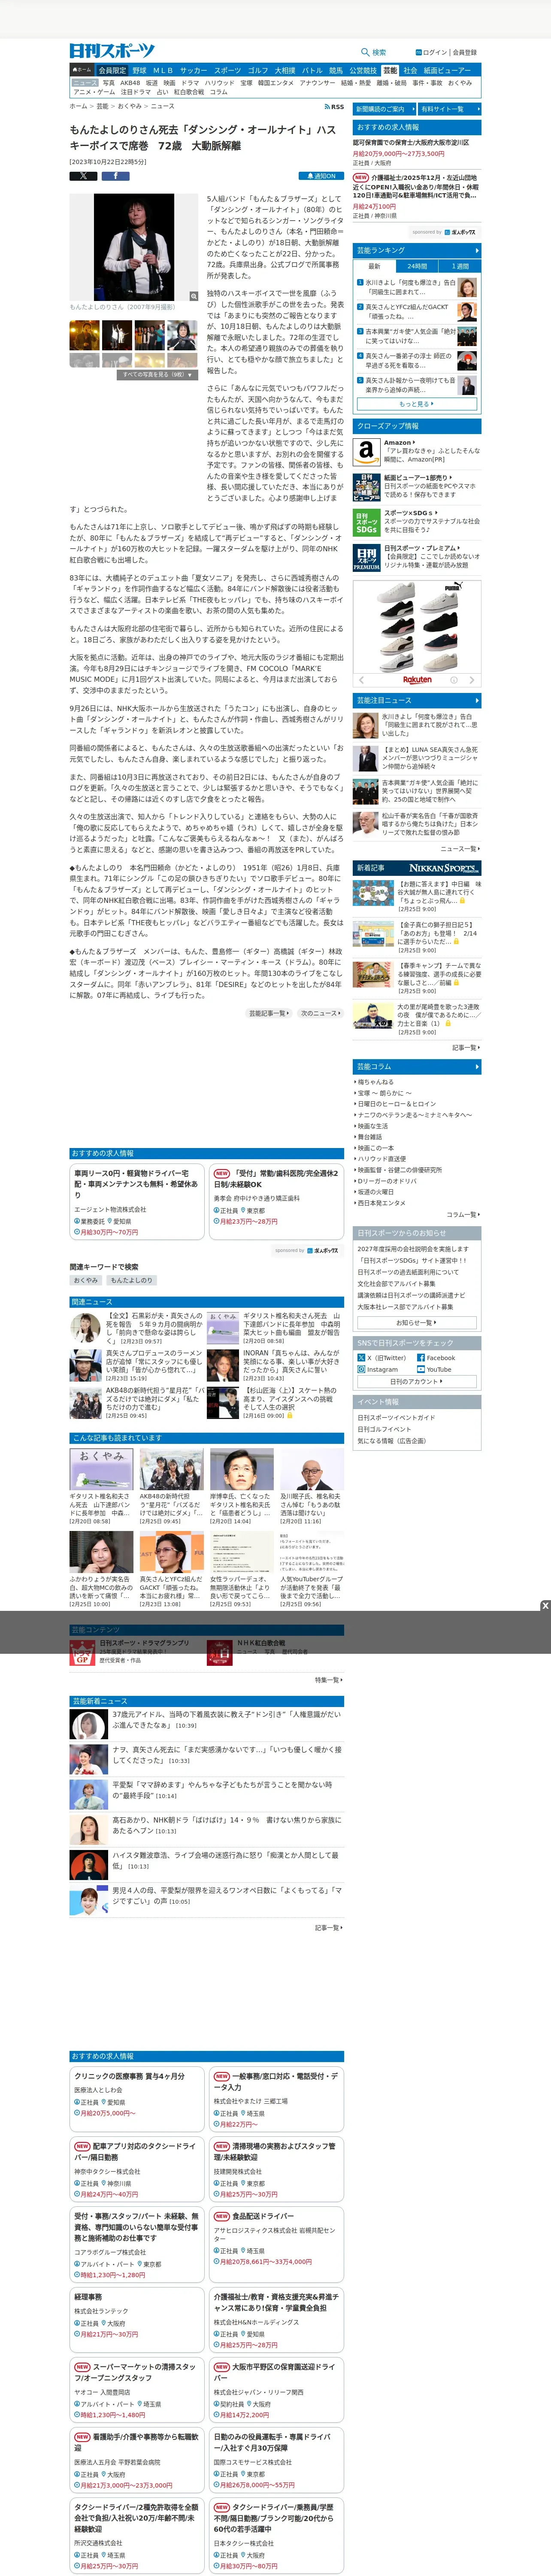Close the bottom overlay banner X

tap(545, 1606)
